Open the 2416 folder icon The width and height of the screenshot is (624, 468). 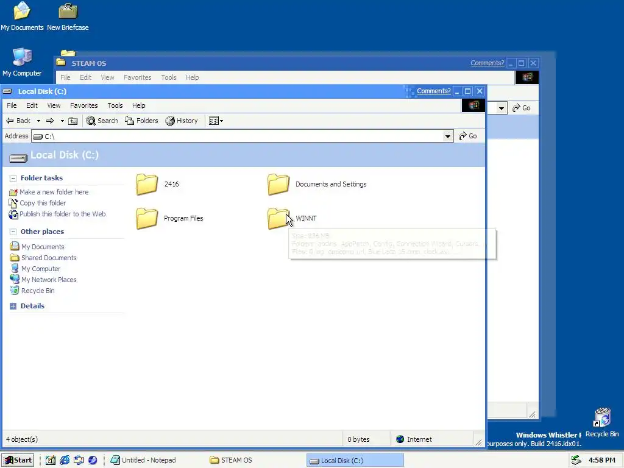tap(147, 184)
